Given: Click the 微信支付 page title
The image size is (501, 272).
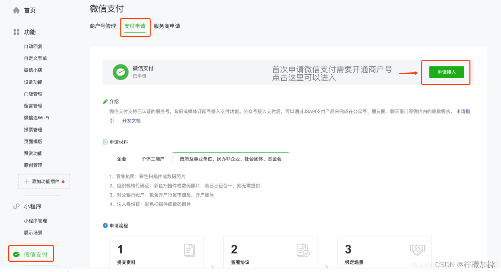Looking at the screenshot, I should (x=107, y=8).
